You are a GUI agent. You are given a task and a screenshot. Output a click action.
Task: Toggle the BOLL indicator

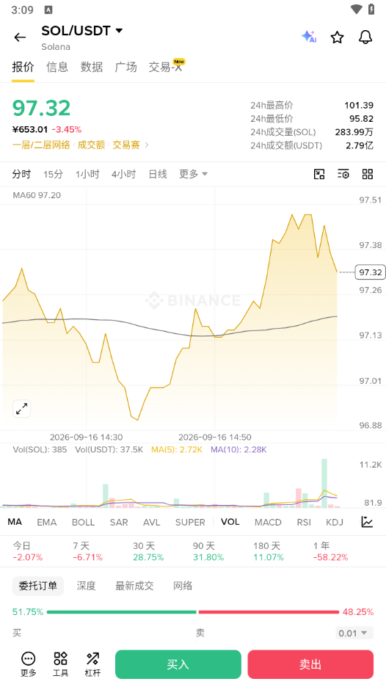coord(83,522)
